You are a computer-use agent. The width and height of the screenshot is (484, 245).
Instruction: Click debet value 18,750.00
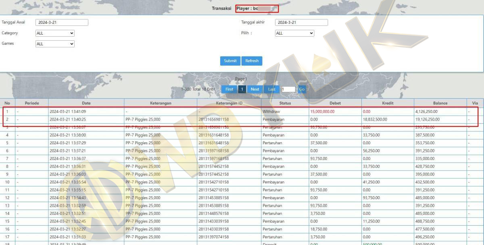pos(319,229)
